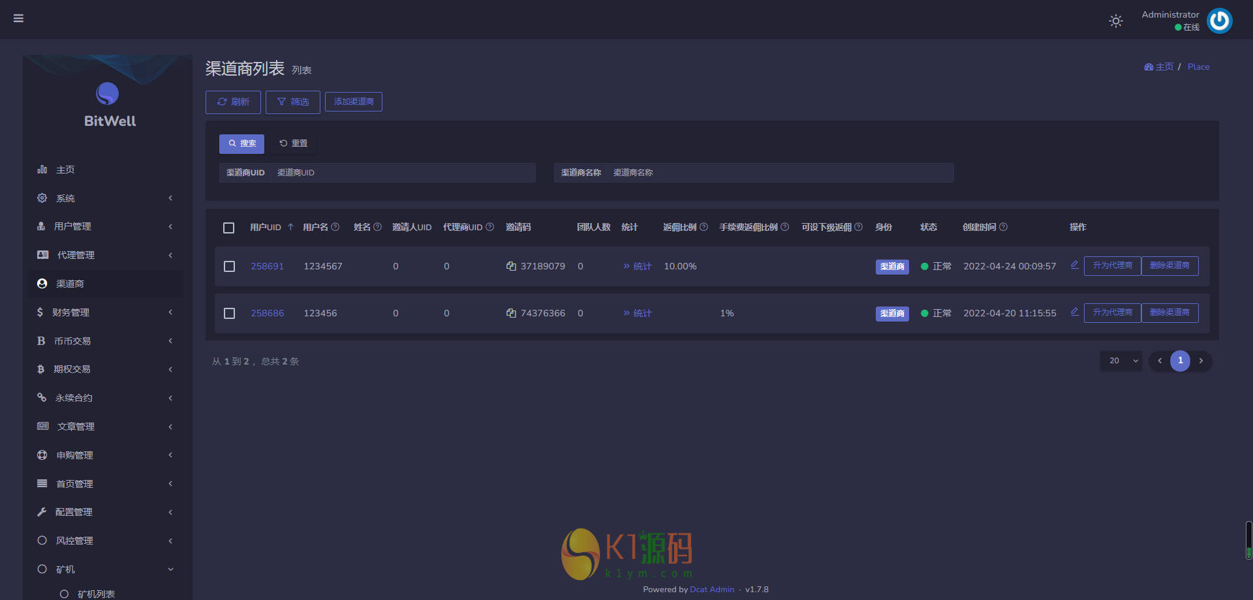Go to 主页 breadcrumb link
1253x600 pixels.
1159,67
